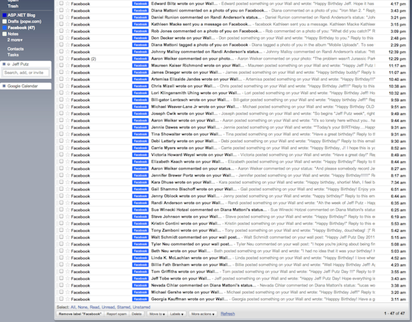Select Unread messages link
This screenshot has height=322, width=412.
(x=108, y=307)
